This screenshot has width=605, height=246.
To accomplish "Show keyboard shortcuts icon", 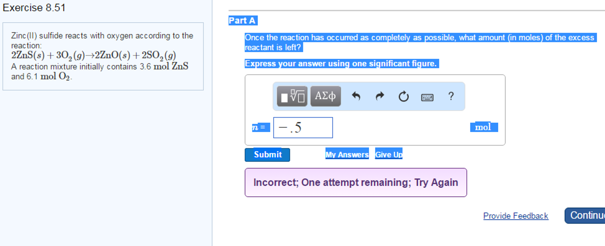I will tap(427, 97).
